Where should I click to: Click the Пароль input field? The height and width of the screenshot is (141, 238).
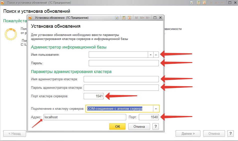(x=124, y=63)
